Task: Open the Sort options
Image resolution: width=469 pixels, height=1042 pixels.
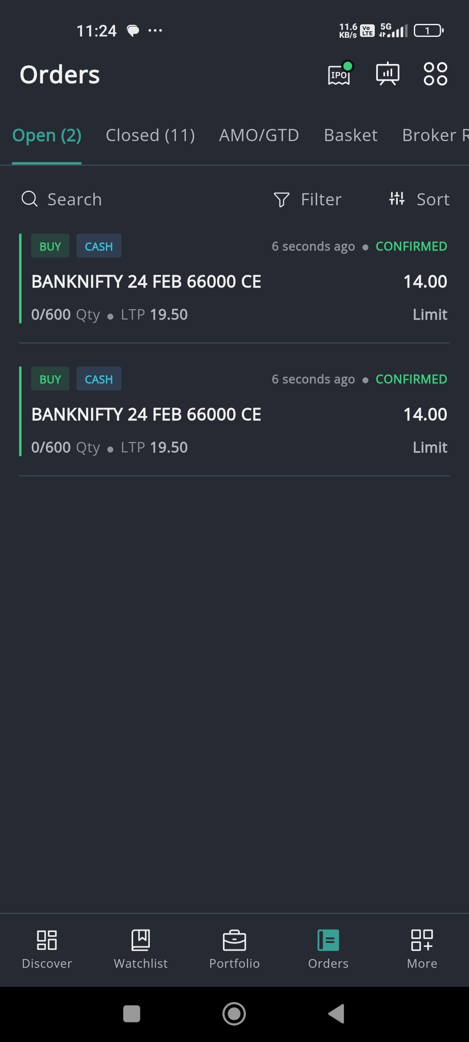Action: (x=419, y=200)
